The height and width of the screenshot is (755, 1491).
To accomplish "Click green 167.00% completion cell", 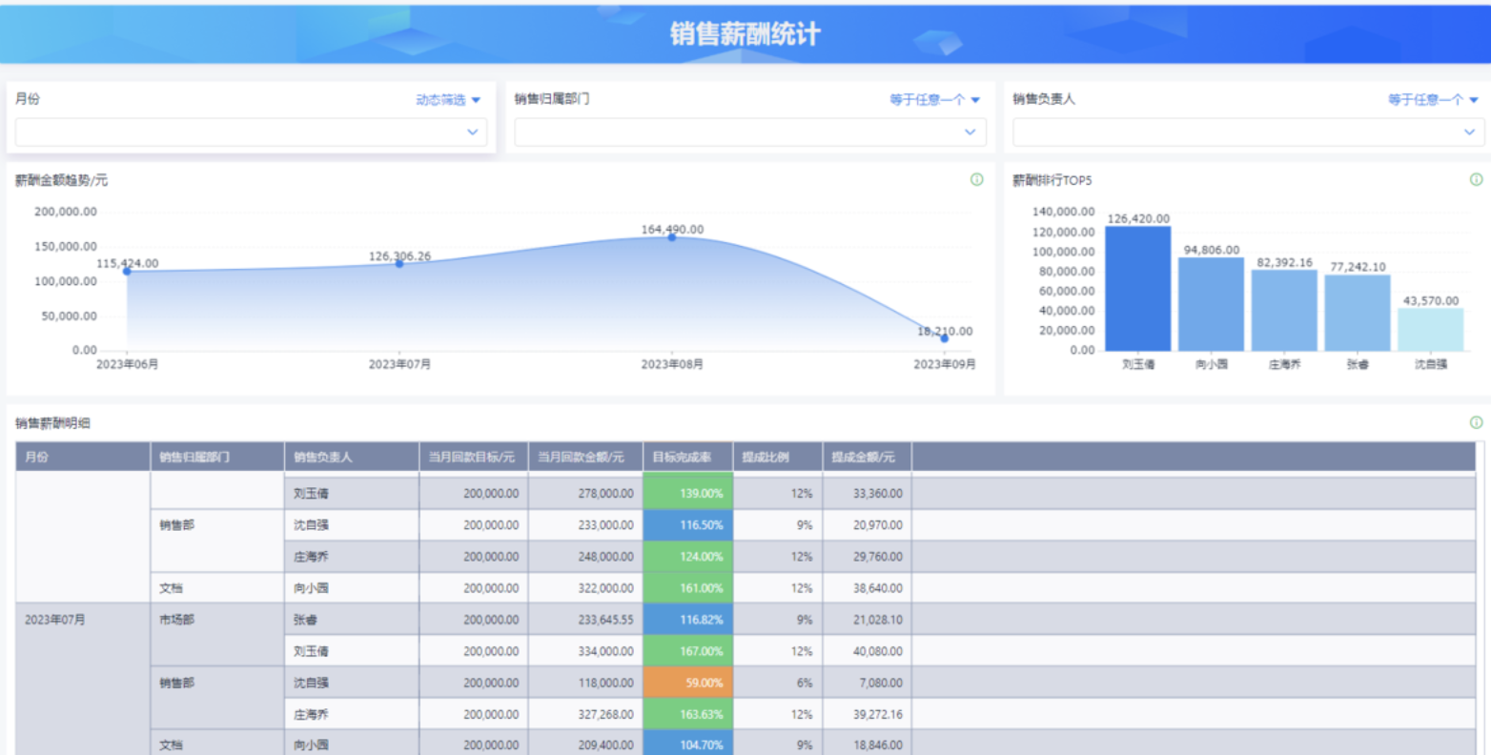I will [687, 651].
